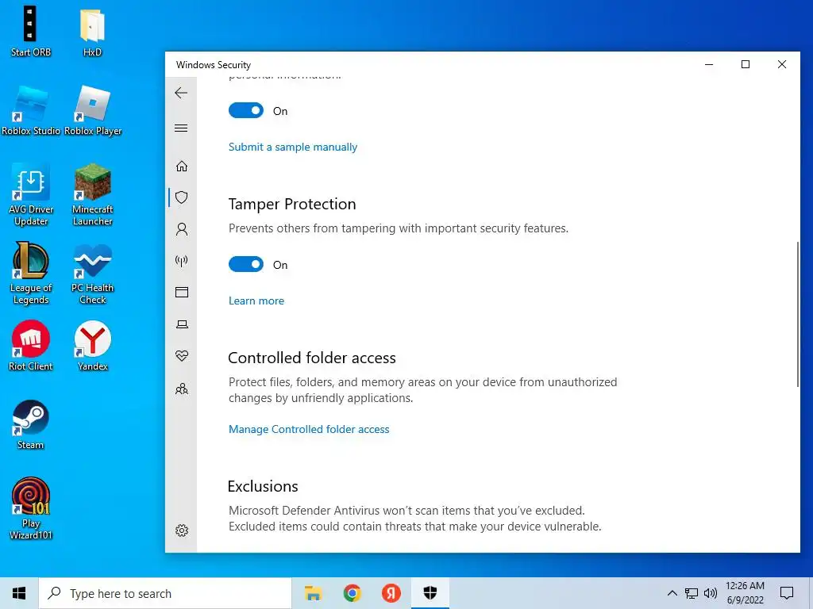Open File Explorer from the taskbar
Image resolution: width=813 pixels, height=609 pixels.
[x=313, y=593]
